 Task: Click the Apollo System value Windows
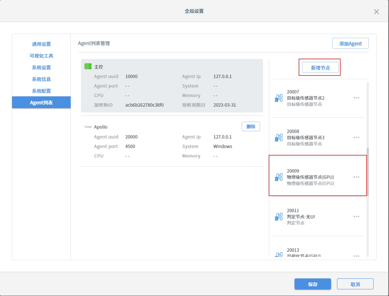[223, 146]
